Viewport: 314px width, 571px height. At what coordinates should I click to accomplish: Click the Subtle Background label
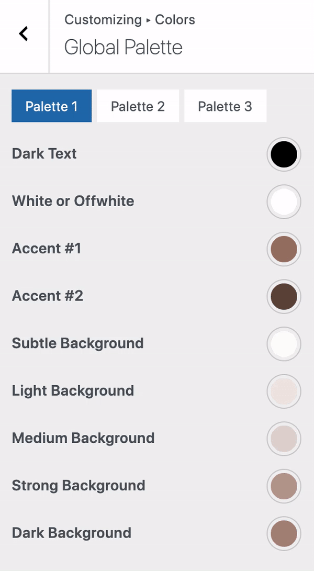pos(77,343)
